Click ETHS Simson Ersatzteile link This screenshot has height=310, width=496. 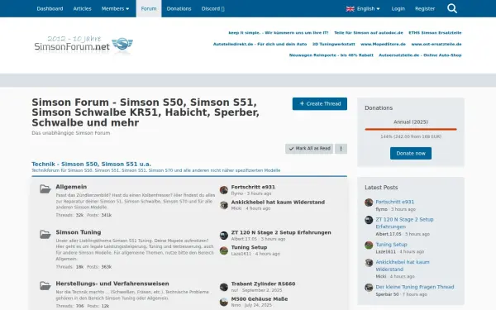[435, 33]
